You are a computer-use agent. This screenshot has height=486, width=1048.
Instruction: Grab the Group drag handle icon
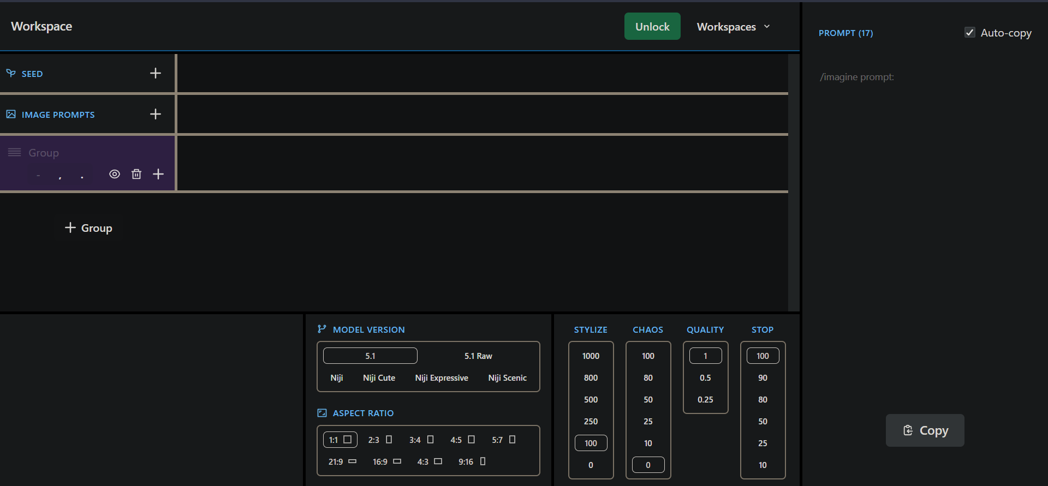[x=15, y=152]
